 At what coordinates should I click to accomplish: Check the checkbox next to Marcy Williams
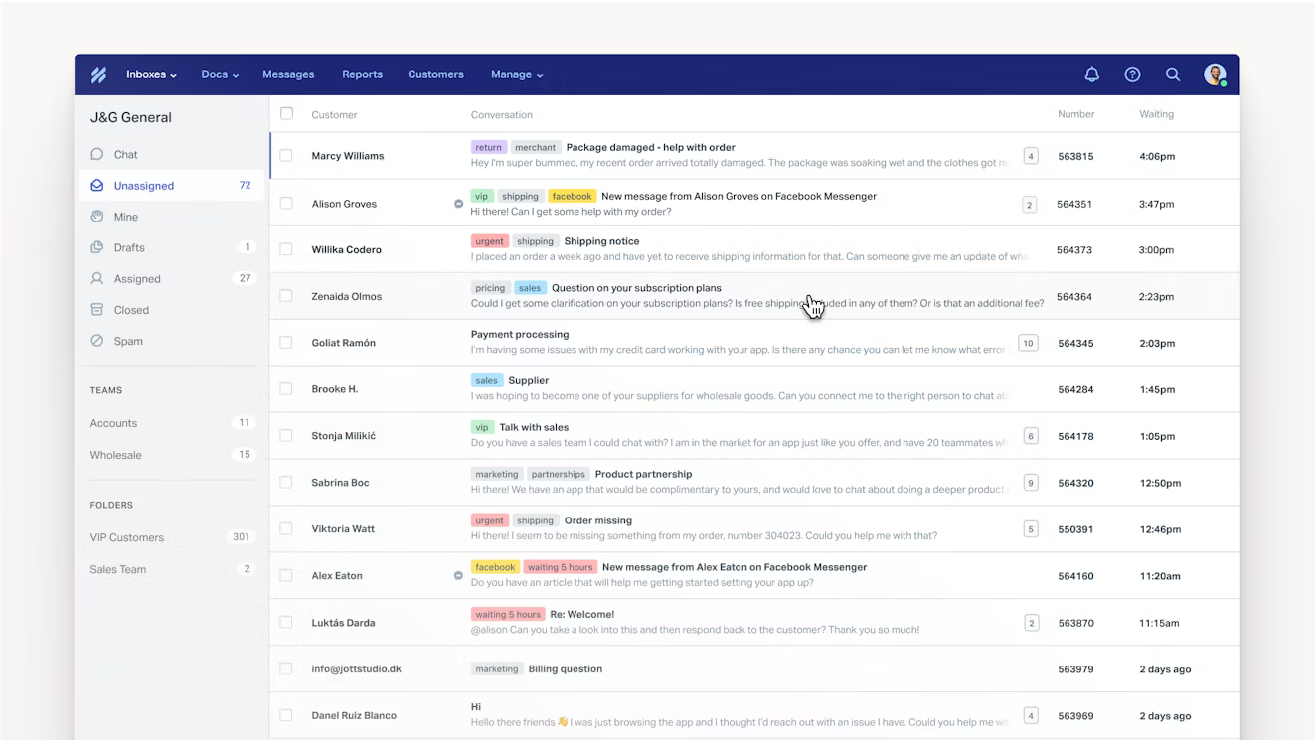tap(286, 155)
